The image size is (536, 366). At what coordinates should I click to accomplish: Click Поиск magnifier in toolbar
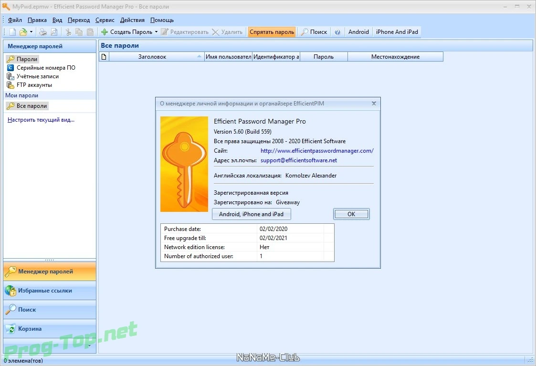pos(314,32)
